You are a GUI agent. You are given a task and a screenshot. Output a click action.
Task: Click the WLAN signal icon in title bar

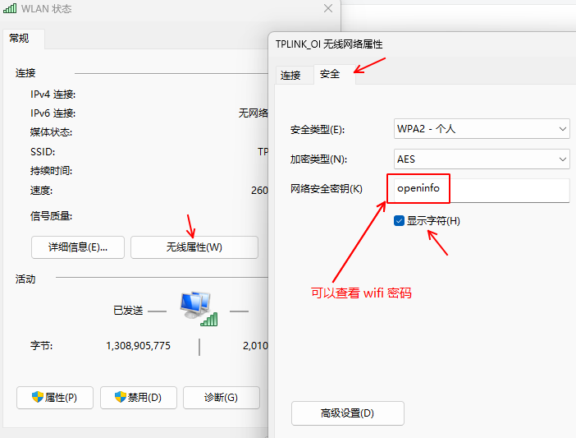(9, 8)
